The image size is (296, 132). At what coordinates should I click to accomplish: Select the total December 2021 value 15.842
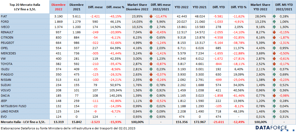[x=76, y=122]
